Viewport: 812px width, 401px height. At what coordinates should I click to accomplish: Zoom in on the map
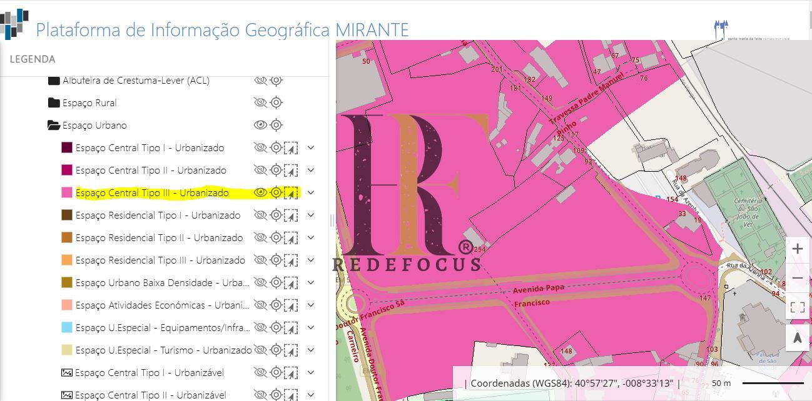(x=797, y=249)
